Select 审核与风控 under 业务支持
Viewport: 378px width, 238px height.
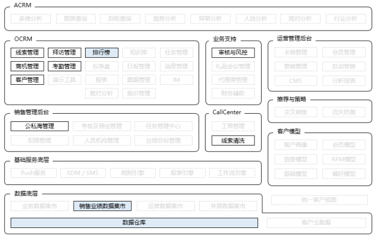point(233,52)
